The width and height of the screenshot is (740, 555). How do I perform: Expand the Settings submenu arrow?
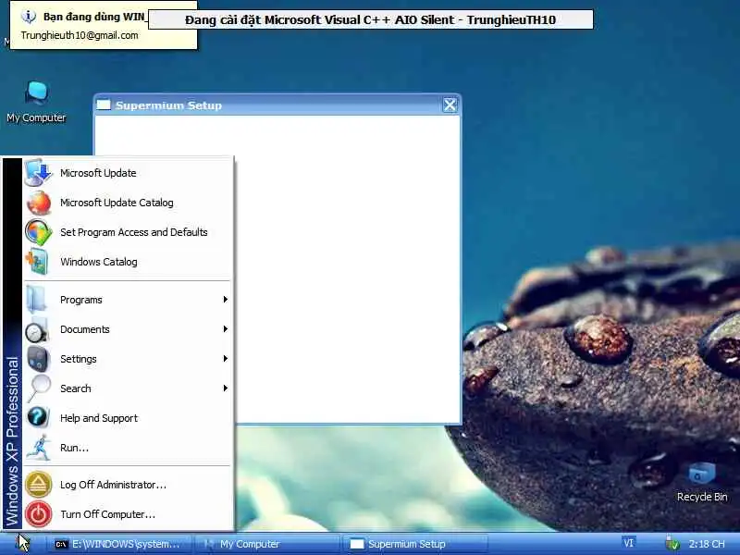(226, 359)
